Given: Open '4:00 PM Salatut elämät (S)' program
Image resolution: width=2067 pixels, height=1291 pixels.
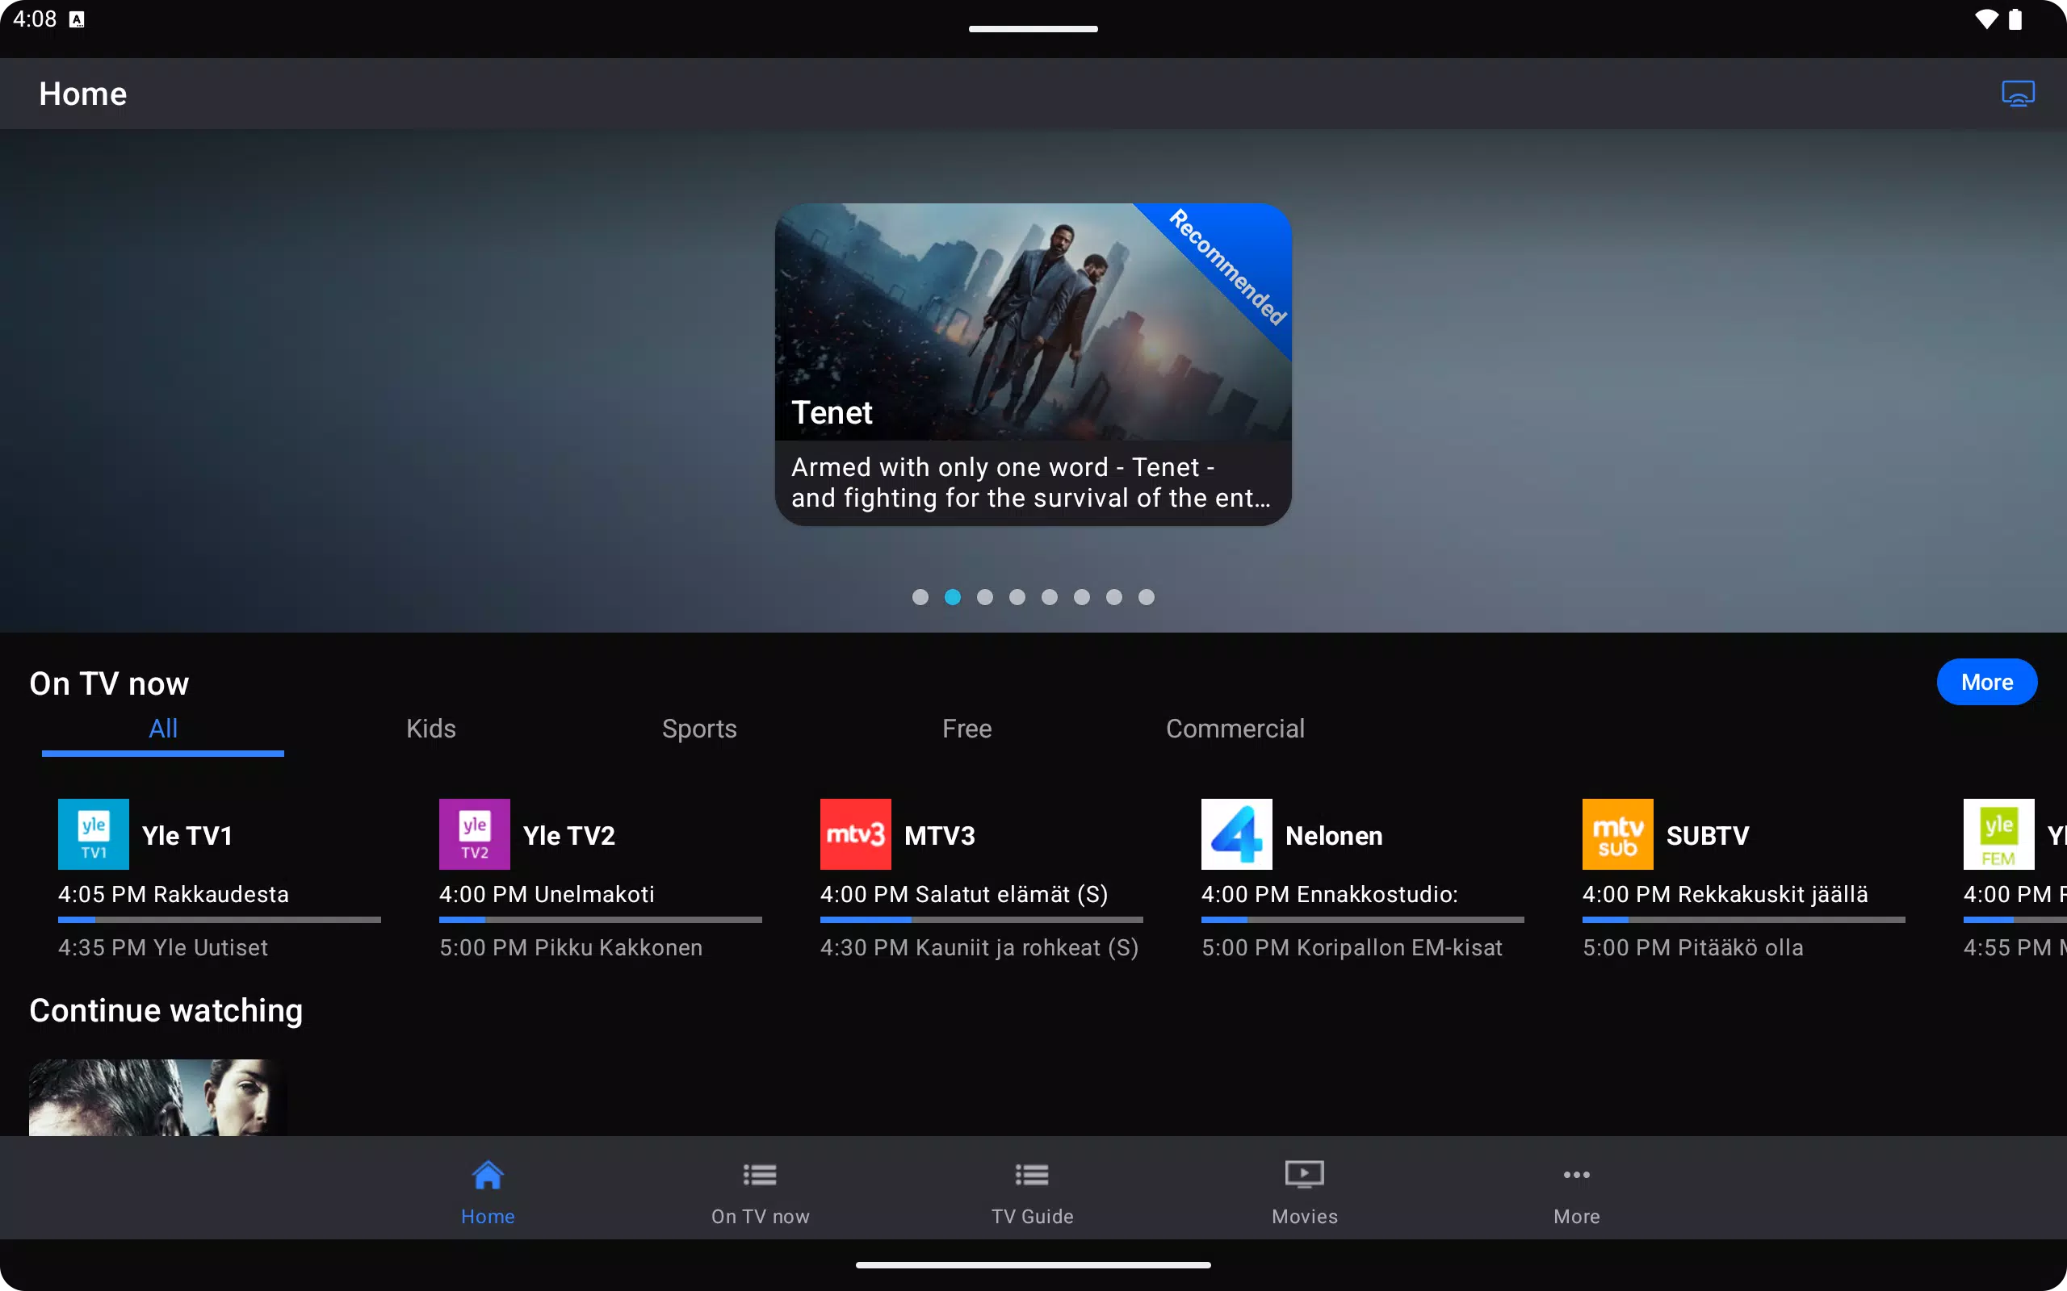Looking at the screenshot, I should point(964,894).
